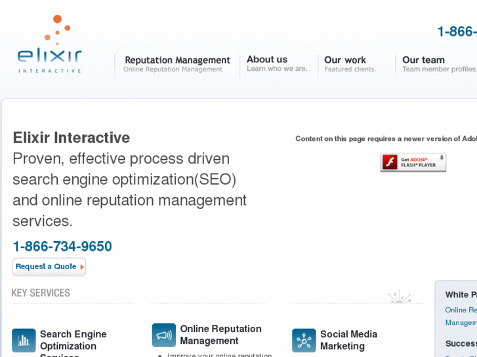477x357 pixels.
Task: Click the 'Improve your online reputation' bullet
Action: tap(219, 355)
